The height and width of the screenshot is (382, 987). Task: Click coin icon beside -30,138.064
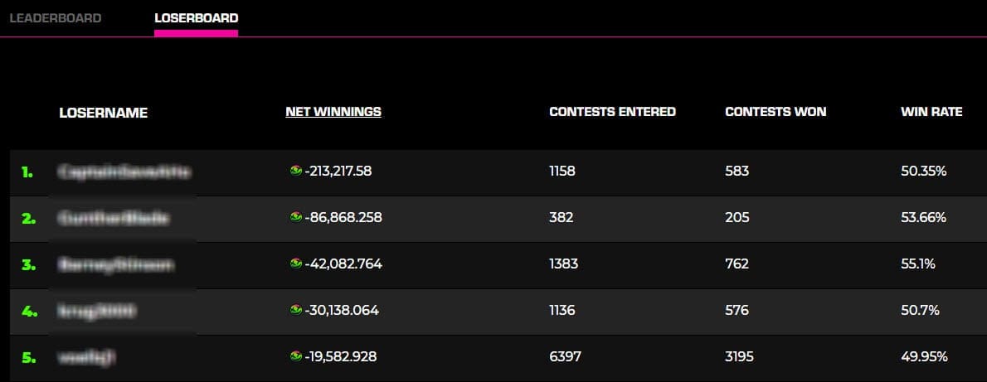296,310
